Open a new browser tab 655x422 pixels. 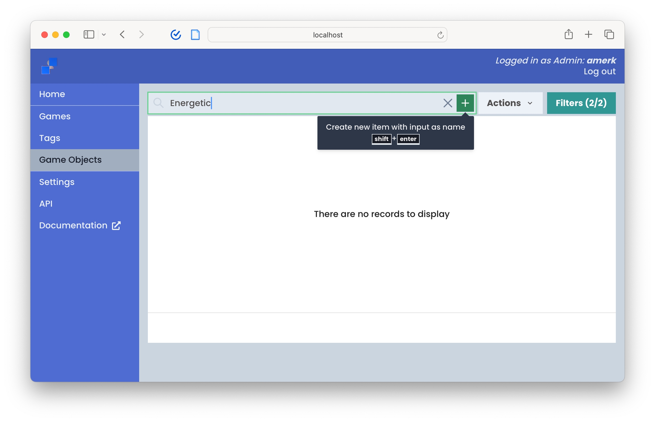click(x=588, y=35)
